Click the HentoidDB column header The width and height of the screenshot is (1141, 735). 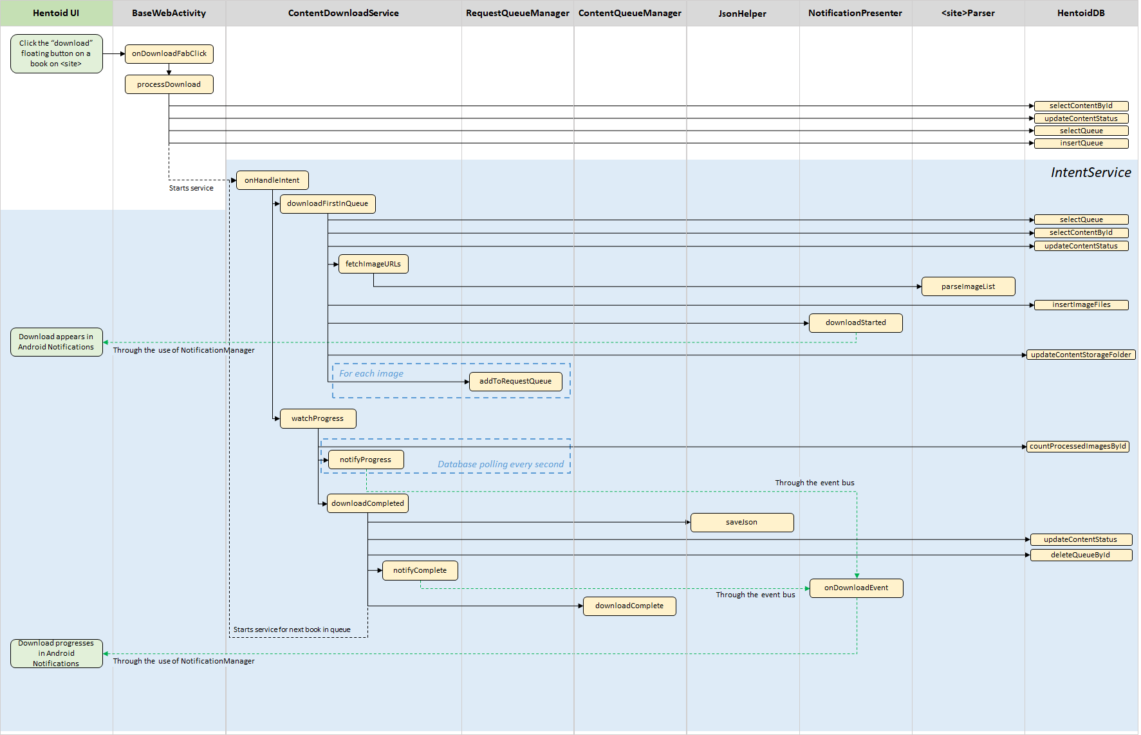(x=1081, y=13)
